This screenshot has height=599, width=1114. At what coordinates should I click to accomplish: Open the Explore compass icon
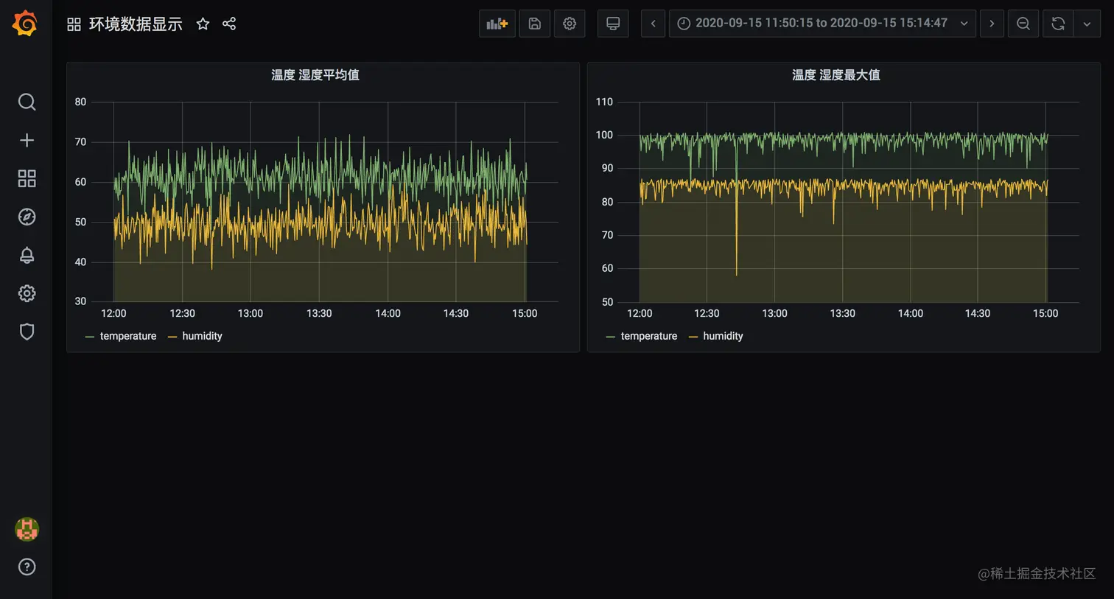pos(27,217)
